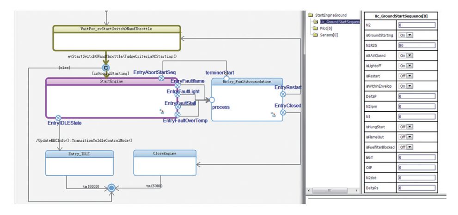The height and width of the screenshot is (215, 458).
Task: Click the condition connector C node
Action: [106, 68]
